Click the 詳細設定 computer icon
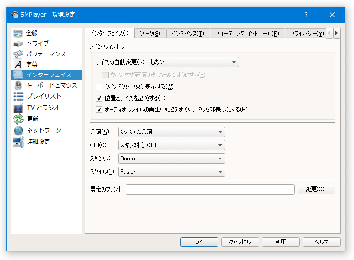The height and width of the screenshot is (260, 354). [x=19, y=142]
